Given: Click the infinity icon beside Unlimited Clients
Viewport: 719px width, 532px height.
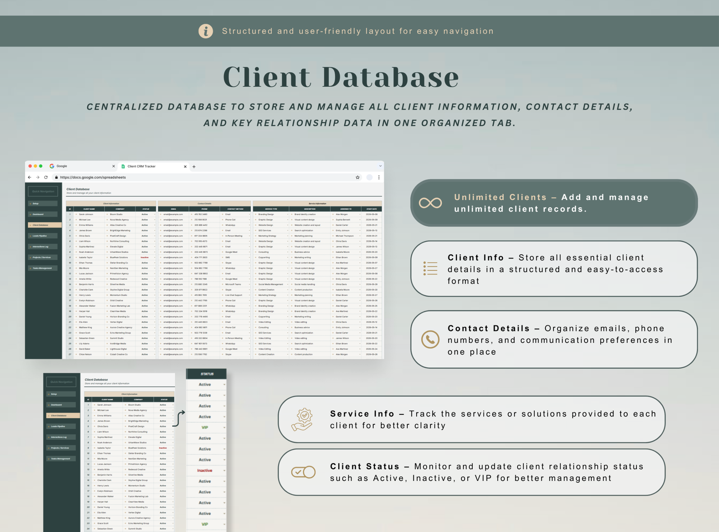Looking at the screenshot, I should coord(431,203).
